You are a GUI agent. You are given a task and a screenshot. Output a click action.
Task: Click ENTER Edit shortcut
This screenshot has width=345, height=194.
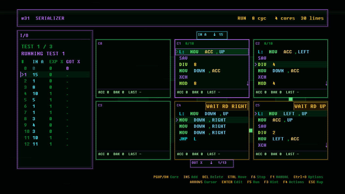pyautogui.click(x=232, y=182)
